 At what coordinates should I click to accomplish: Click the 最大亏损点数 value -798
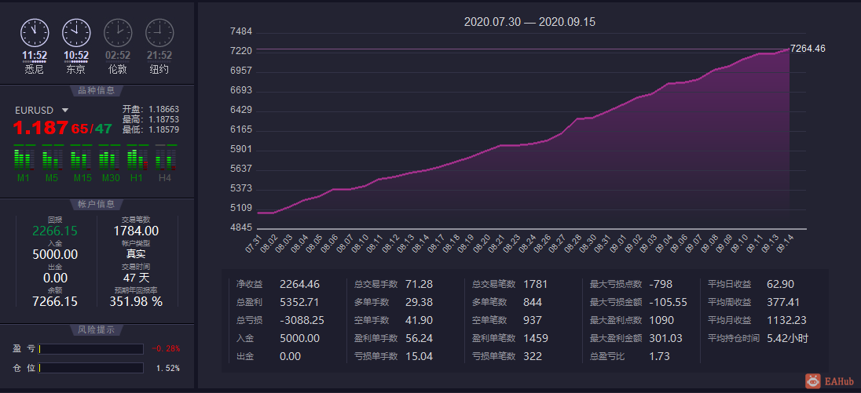[661, 284]
